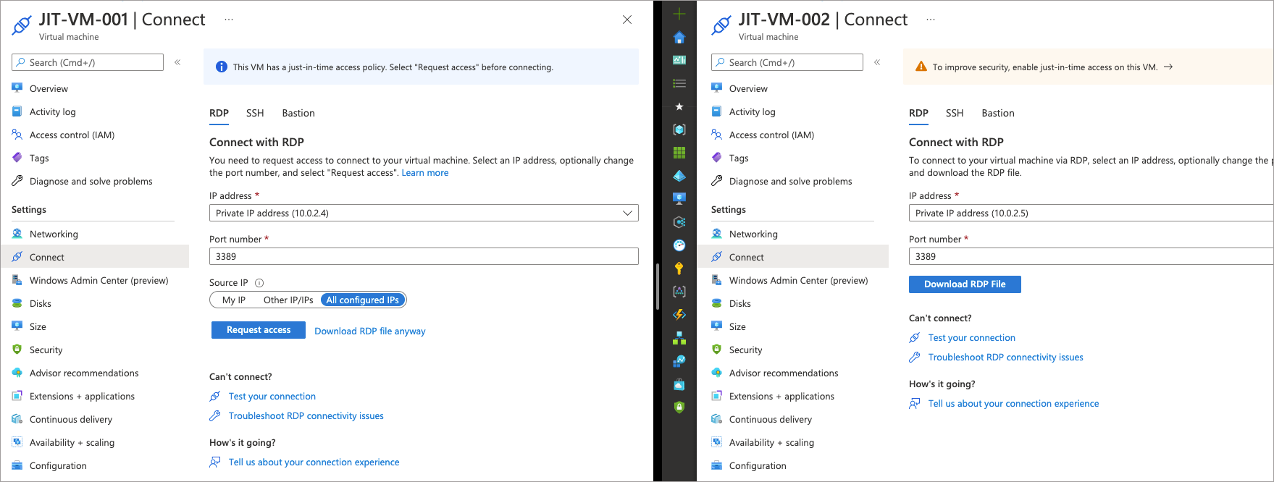Click the Download RDP File button
Image resolution: width=1274 pixels, height=482 pixels.
[x=965, y=284]
